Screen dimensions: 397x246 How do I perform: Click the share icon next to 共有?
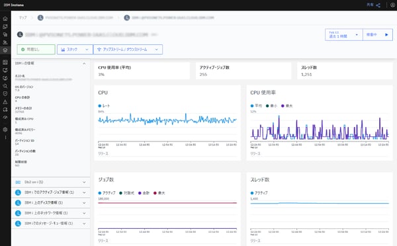378,5
